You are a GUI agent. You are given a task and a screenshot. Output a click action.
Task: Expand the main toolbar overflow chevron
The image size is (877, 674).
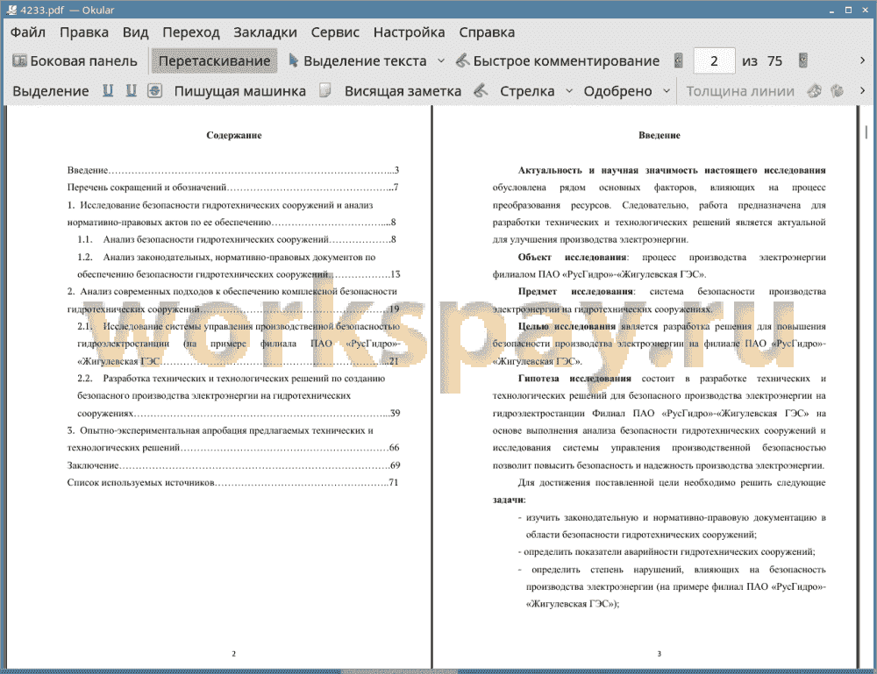[862, 61]
